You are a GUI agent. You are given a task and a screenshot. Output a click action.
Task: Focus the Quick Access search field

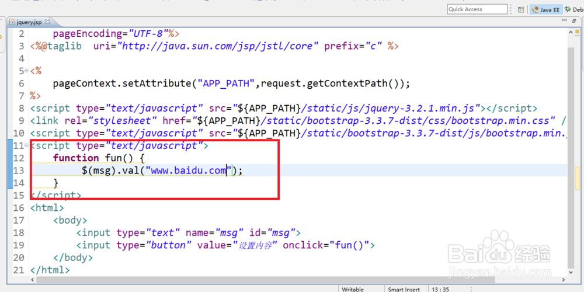pyautogui.click(x=477, y=9)
